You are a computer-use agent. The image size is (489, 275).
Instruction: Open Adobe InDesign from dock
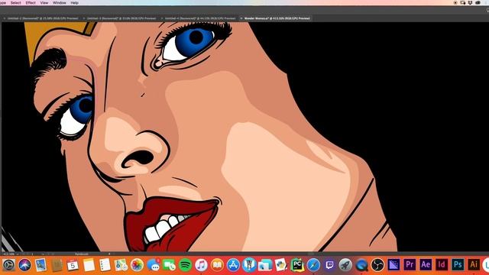(442, 265)
